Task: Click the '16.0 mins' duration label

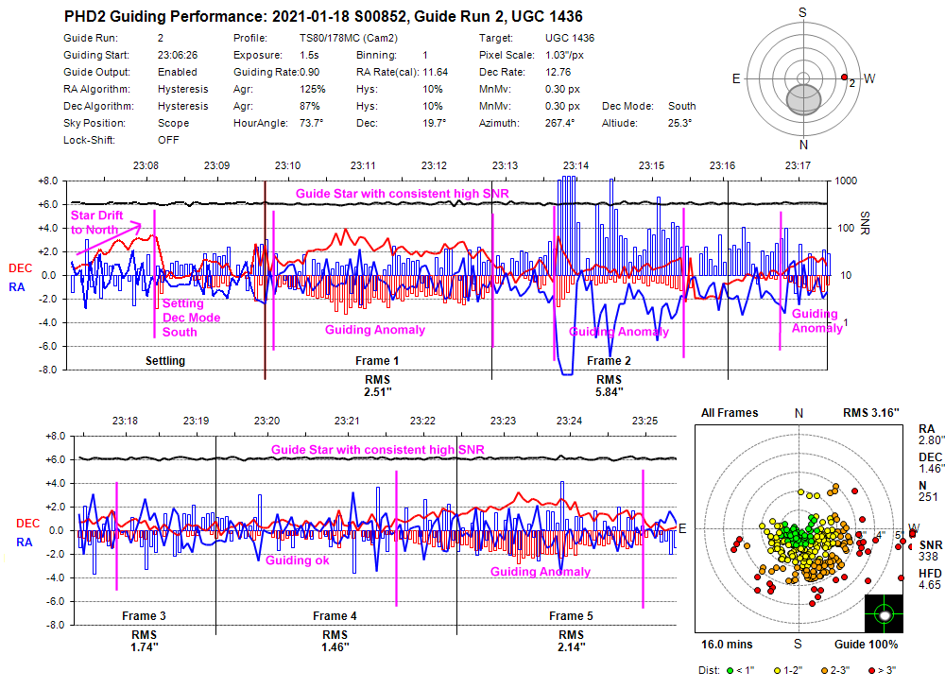Action: pyautogui.click(x=727, y=645)
